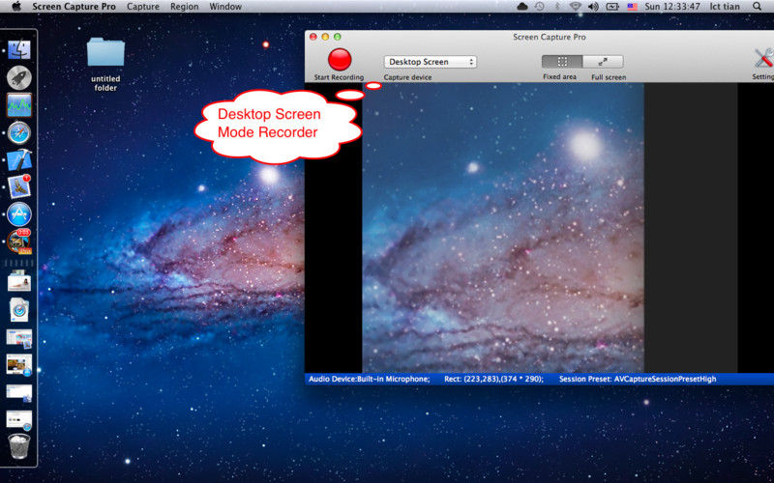This screenshot has width=774, height=483.
Task: Open Activity Monitor graph icon in Dock
Action: click(x=19, y=105)
